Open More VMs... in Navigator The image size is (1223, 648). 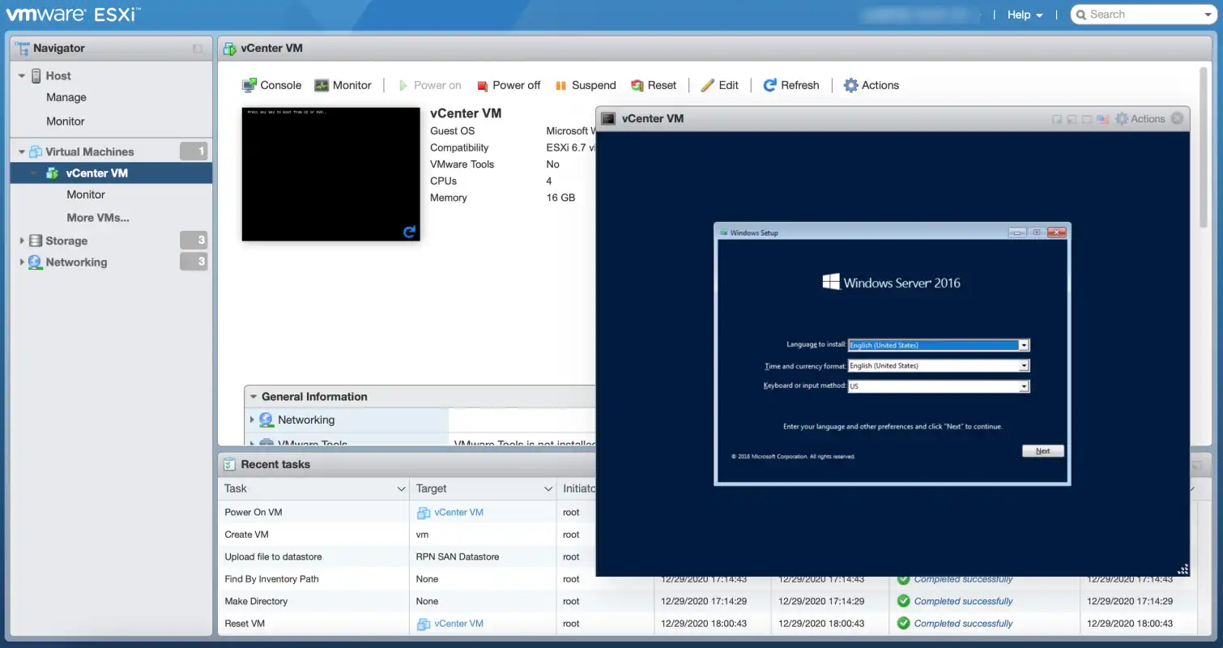point(98,217)
